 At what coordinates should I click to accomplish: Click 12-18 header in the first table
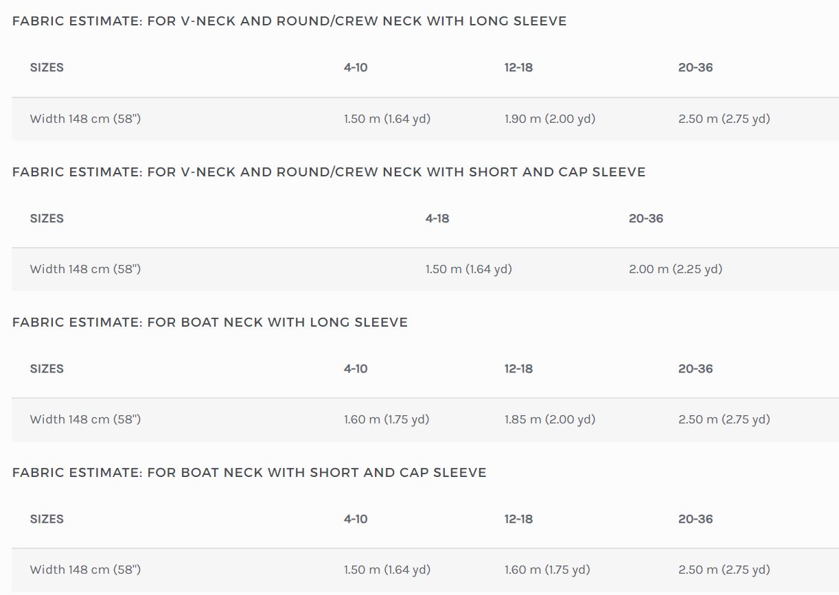[x=518, y=67]
